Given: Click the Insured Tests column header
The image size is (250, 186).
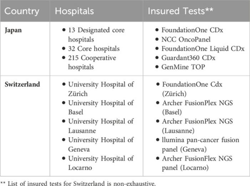Looking at the screenshot, I should pyautogui.click(x=180, y=11).
